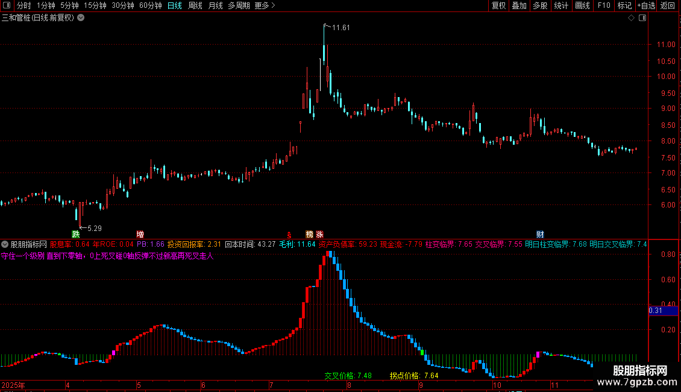Screen dimensions: 681x392
Task: Click the blue 0.31 value tag
Action: (x=663, y=311)
